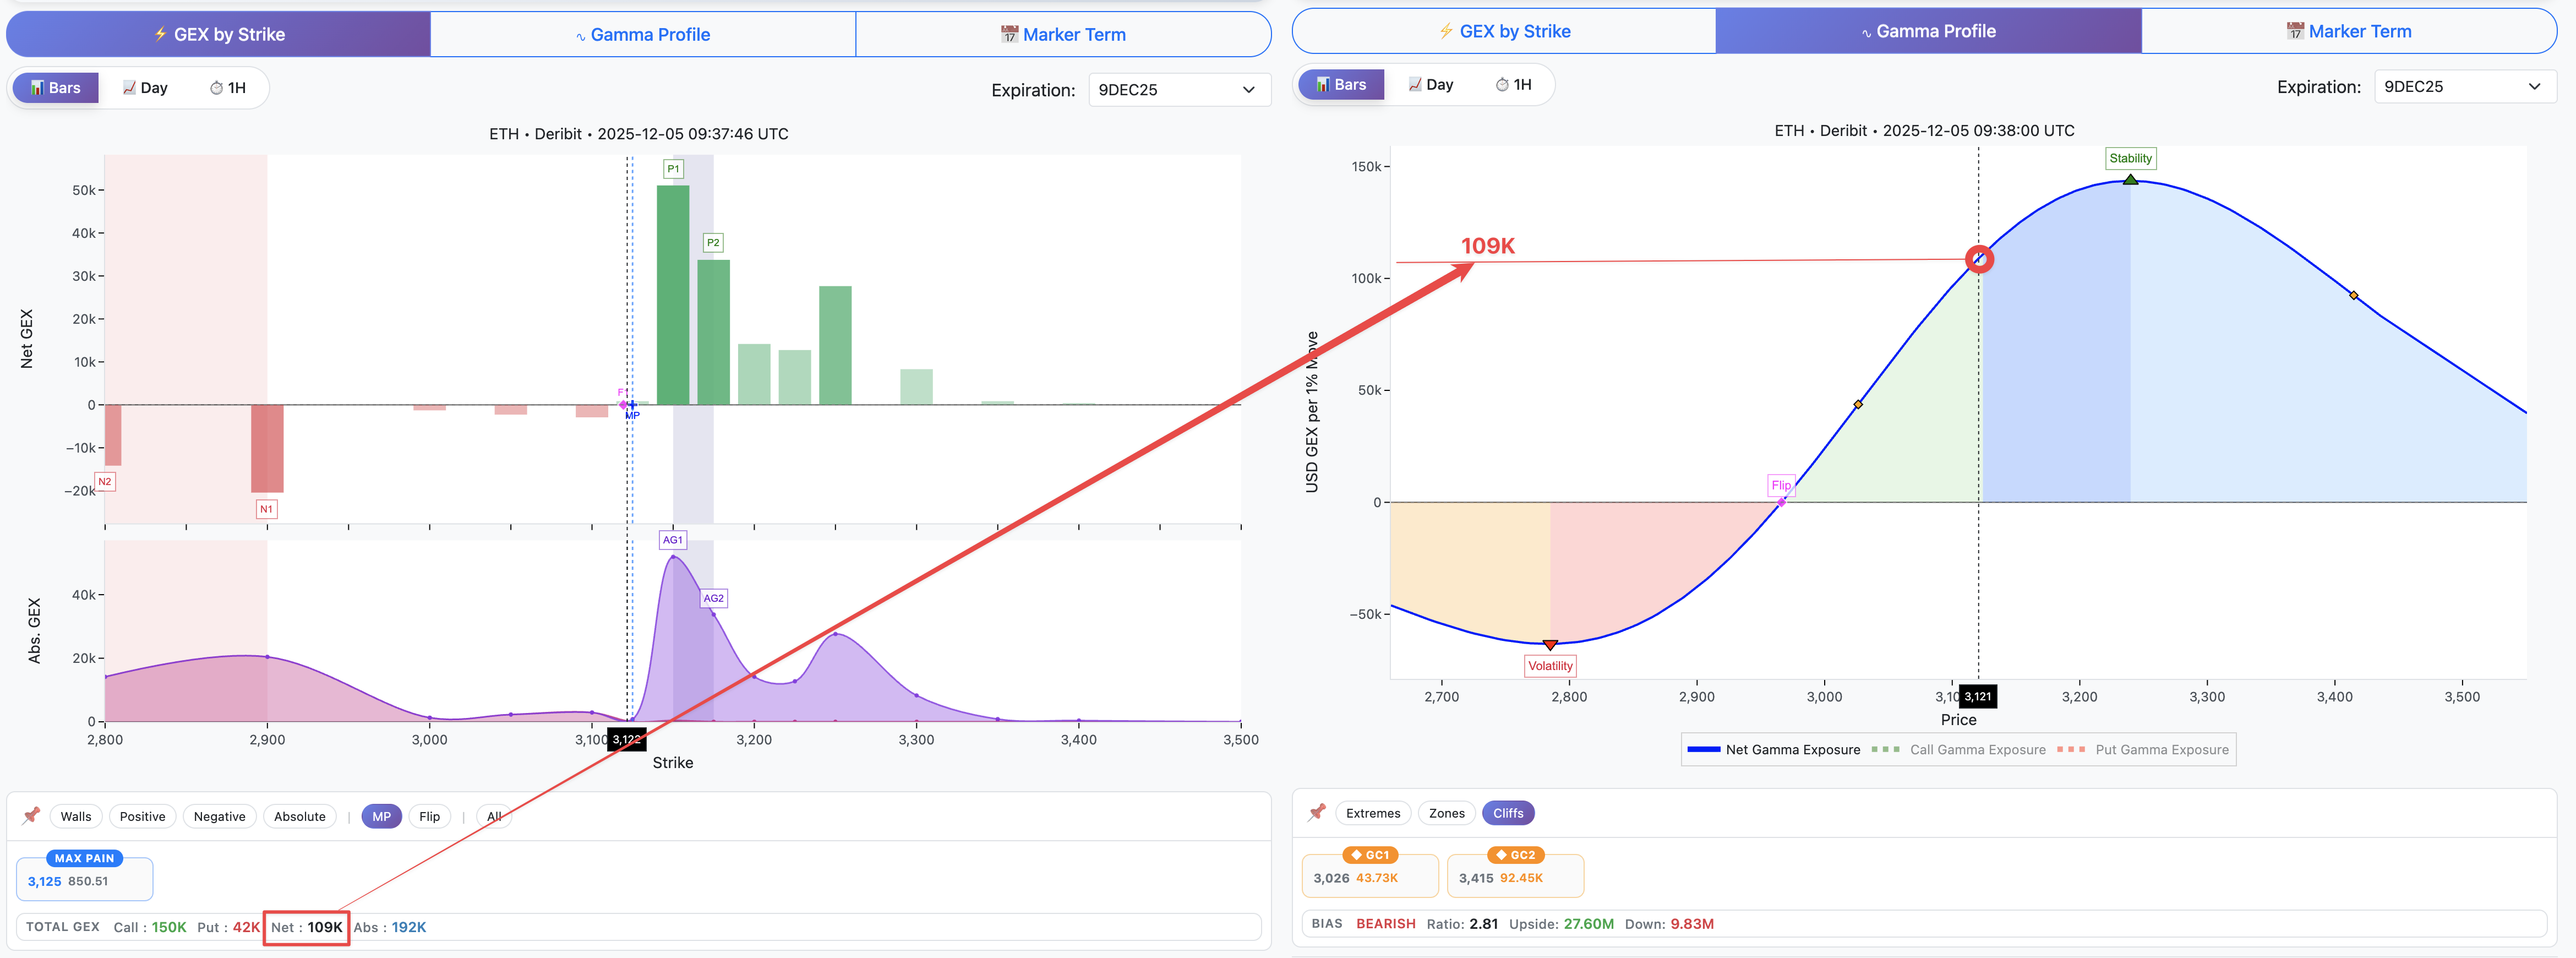Image resolution: width=2576 pixels, height=958 pixels.
Task: Open right Expiration dropdown showing 9DEC25
Action: click(x=2464, y=87)
